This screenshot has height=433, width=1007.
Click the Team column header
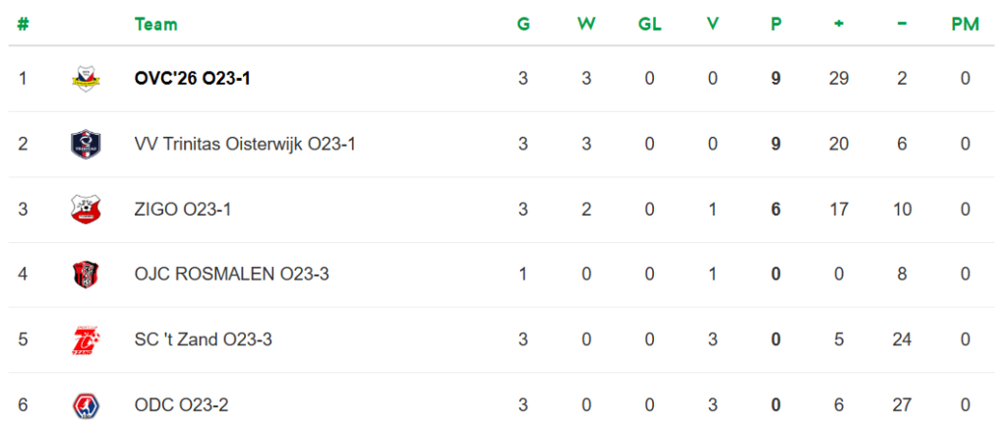(x=155, y=25)
